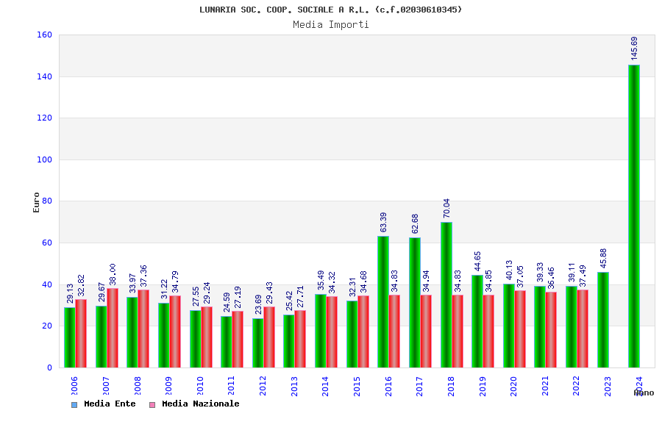
Task: Click the 32.31 value label above 2015
Action: (x=352, y=287)
